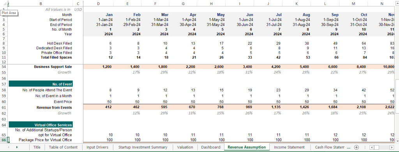The image size is (399, 152).
Task: Select row 61 header
Action: [4, 107]
